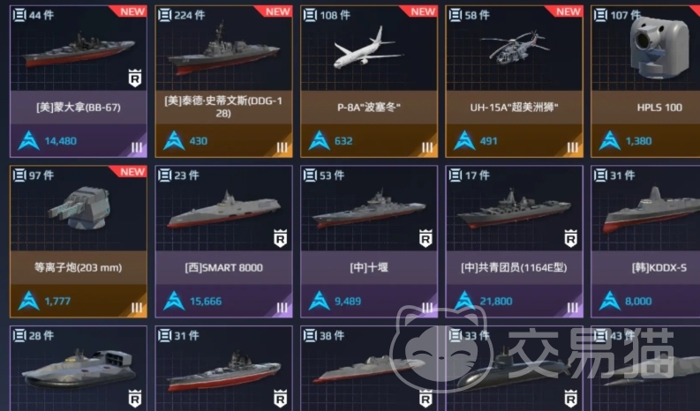The height and width of the screenshot is (411, 700).
Task: Open the 等离子炮(203 mm) cannon card
Action: (x=79, y=242)
